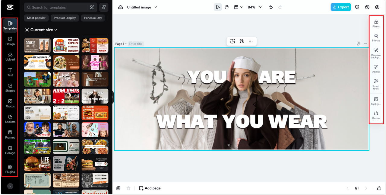
Task: Open the Adjust tool
Action: (376, 69)
